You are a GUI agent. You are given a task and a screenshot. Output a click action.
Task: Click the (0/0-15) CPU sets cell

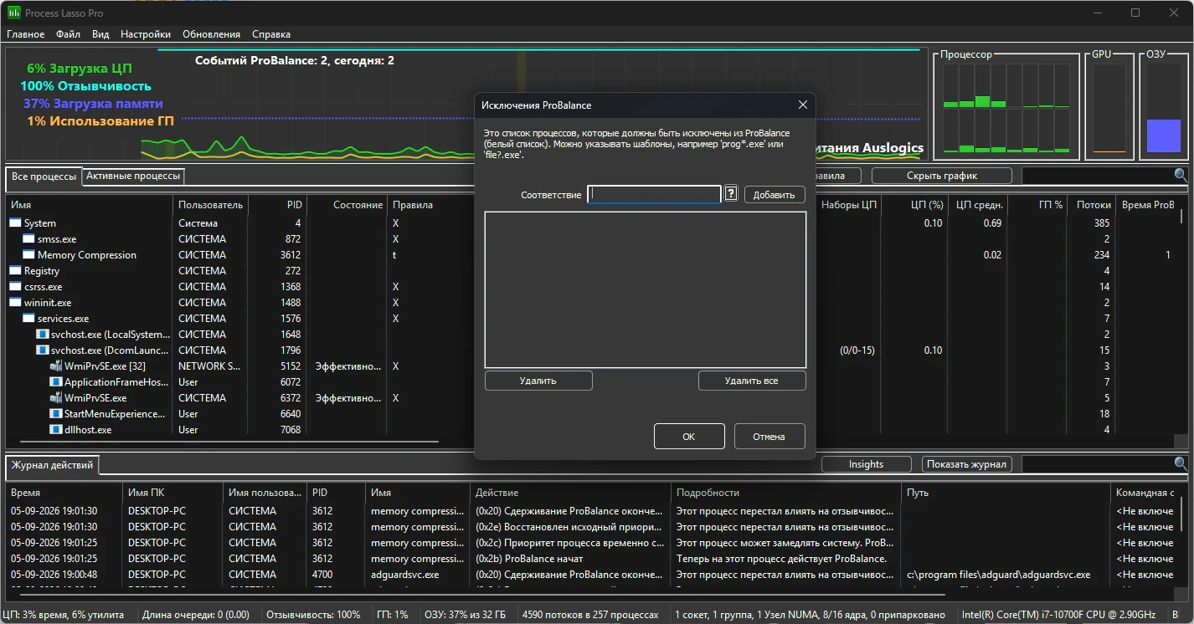click(x=857, y=350)
